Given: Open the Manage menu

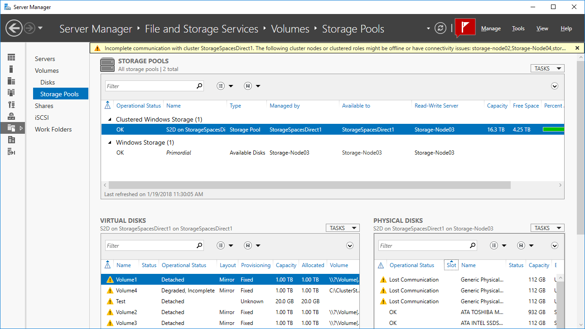Looking at the screenshot, I should click(x=491, y=28).
